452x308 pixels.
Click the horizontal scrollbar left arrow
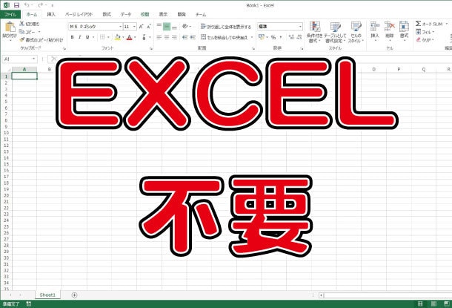coord(321,295)
